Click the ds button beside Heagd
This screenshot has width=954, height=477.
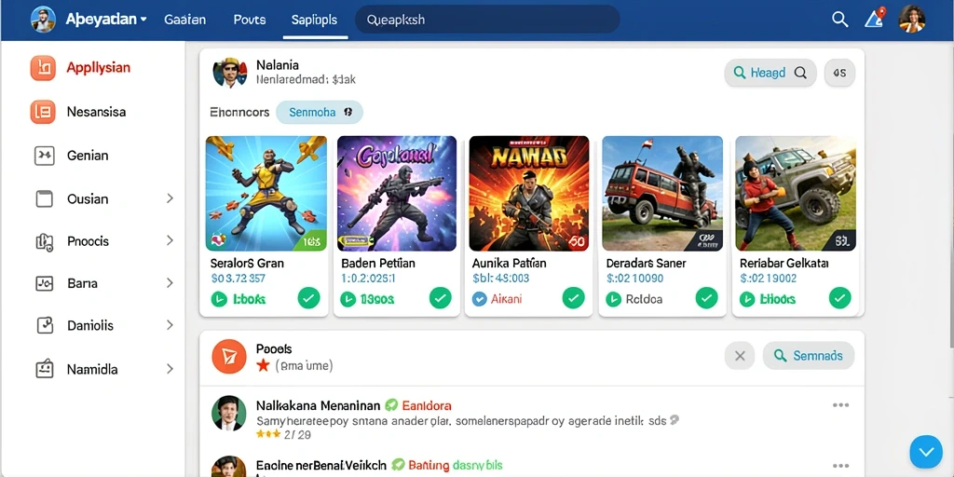coord(839,73)
